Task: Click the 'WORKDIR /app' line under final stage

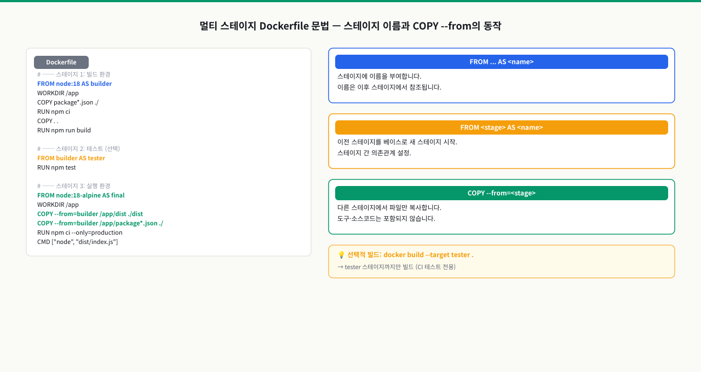Action: [58, 205]
